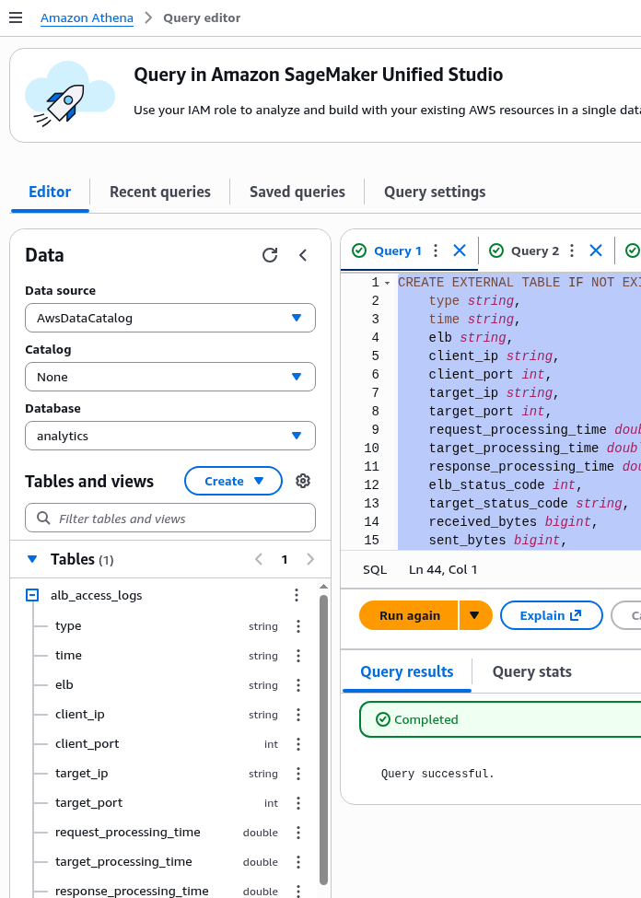Open actions menu for alb_access_logs table
Viewport: 641px width, 898px height.
click(x=297, y=596)
